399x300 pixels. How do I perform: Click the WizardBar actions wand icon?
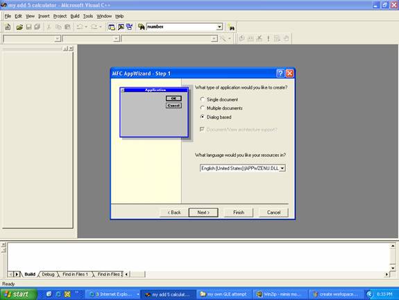[x=223, y=38]
